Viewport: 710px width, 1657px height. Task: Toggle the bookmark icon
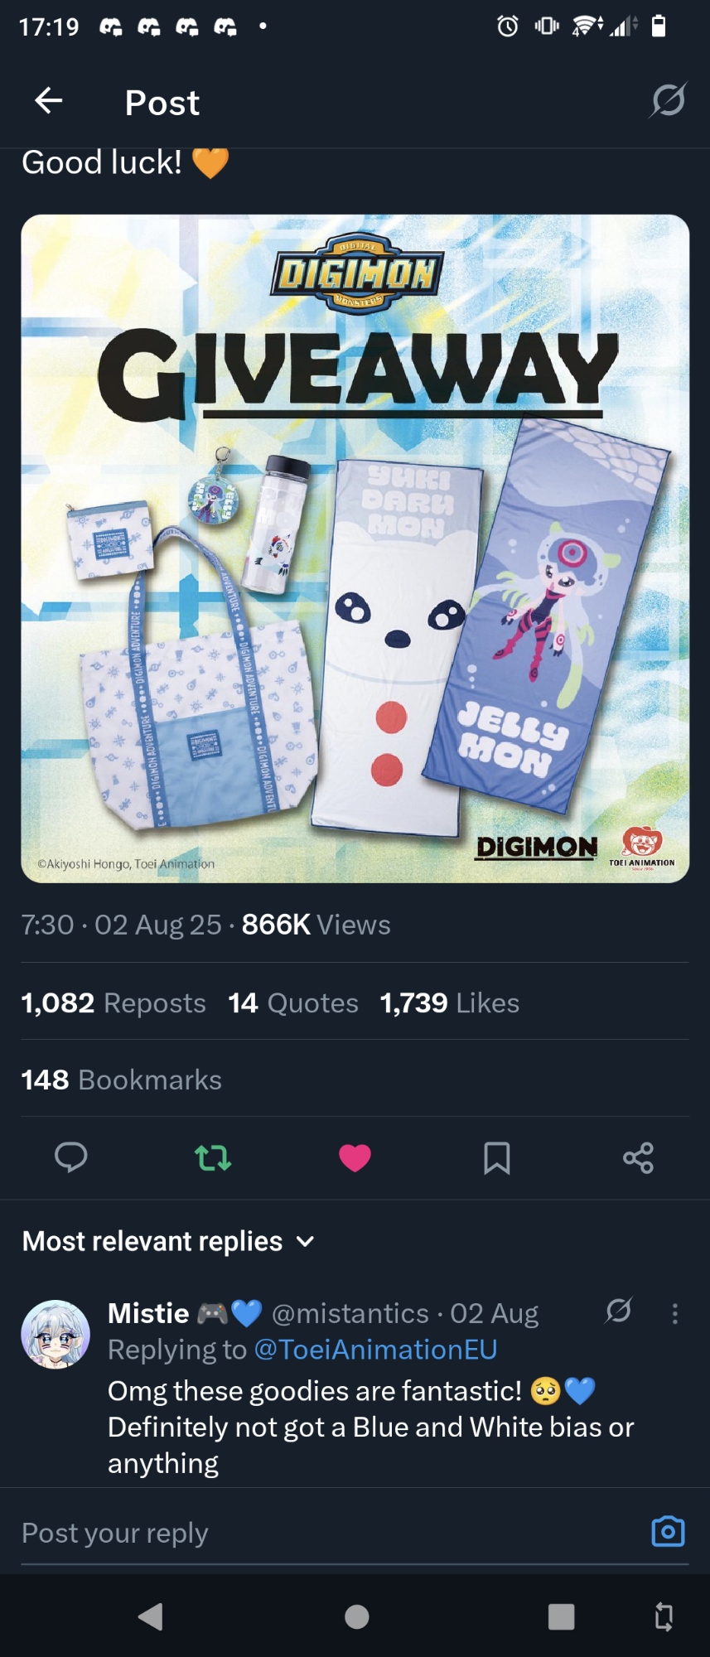click(x=496, y=1157)
